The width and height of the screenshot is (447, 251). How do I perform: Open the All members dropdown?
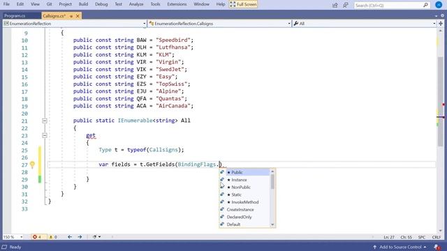tap(365, 24)
